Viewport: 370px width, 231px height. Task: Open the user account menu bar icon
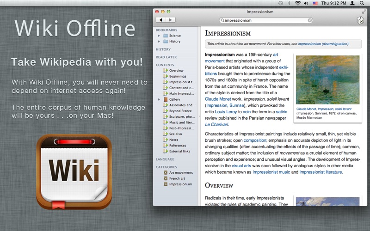point(352,3)
